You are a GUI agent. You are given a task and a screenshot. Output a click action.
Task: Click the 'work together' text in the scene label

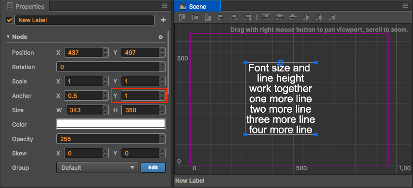(x=281, y=89)
